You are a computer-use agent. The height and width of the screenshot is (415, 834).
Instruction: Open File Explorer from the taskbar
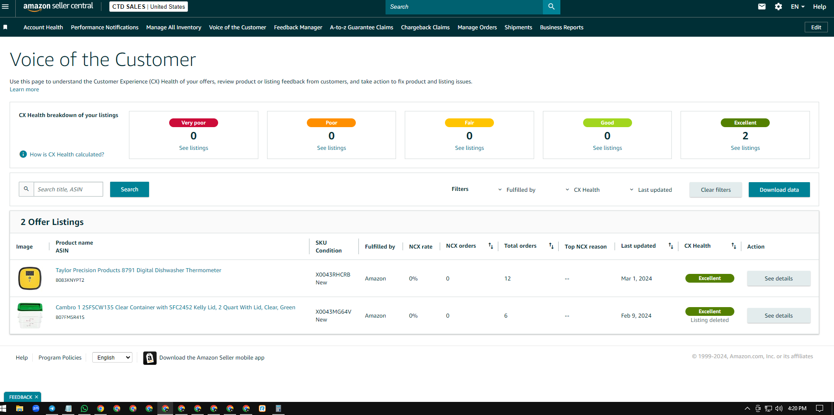click(20, 408)
